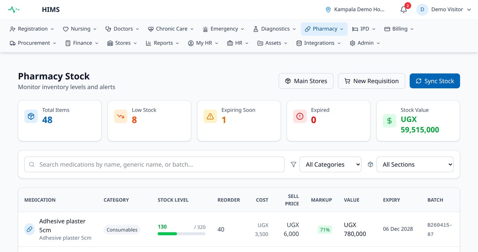
Task: Click the Kampala Demo hospital selector
Action: (x=355, y=10)
